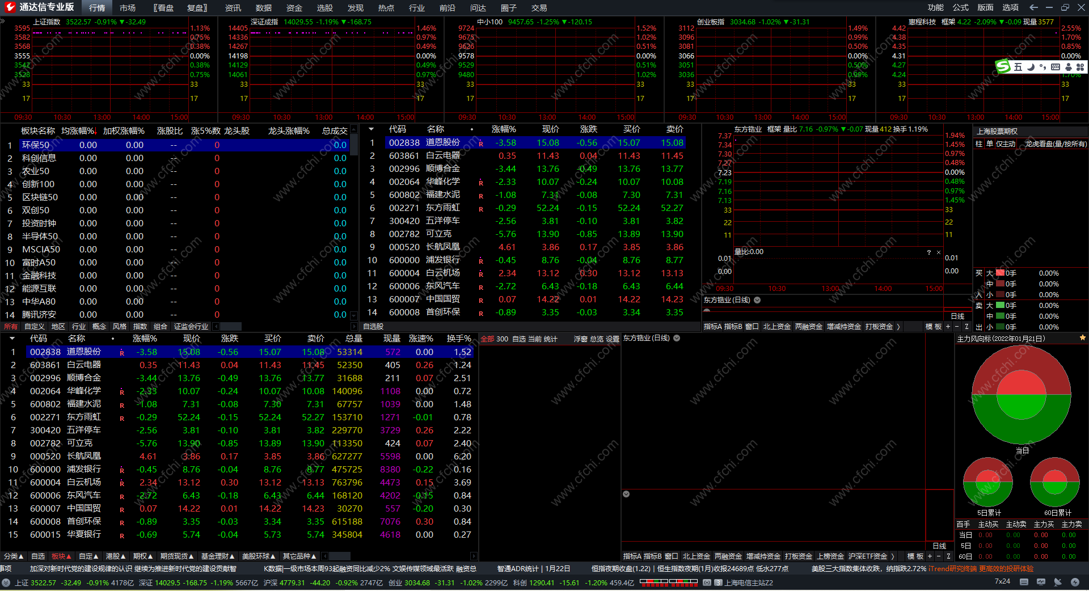Click the 通达信 red logo icon
The width and height of the screenshot is (1089, 591).
coord(10,7)
